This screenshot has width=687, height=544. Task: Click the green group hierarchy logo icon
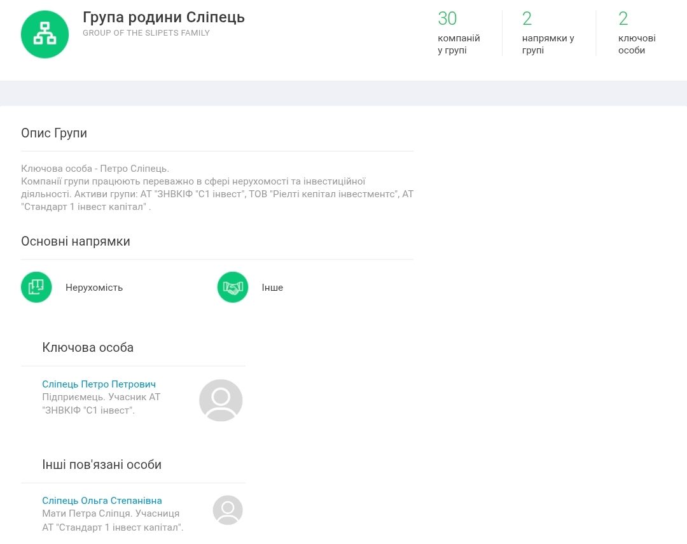(45, 34)
